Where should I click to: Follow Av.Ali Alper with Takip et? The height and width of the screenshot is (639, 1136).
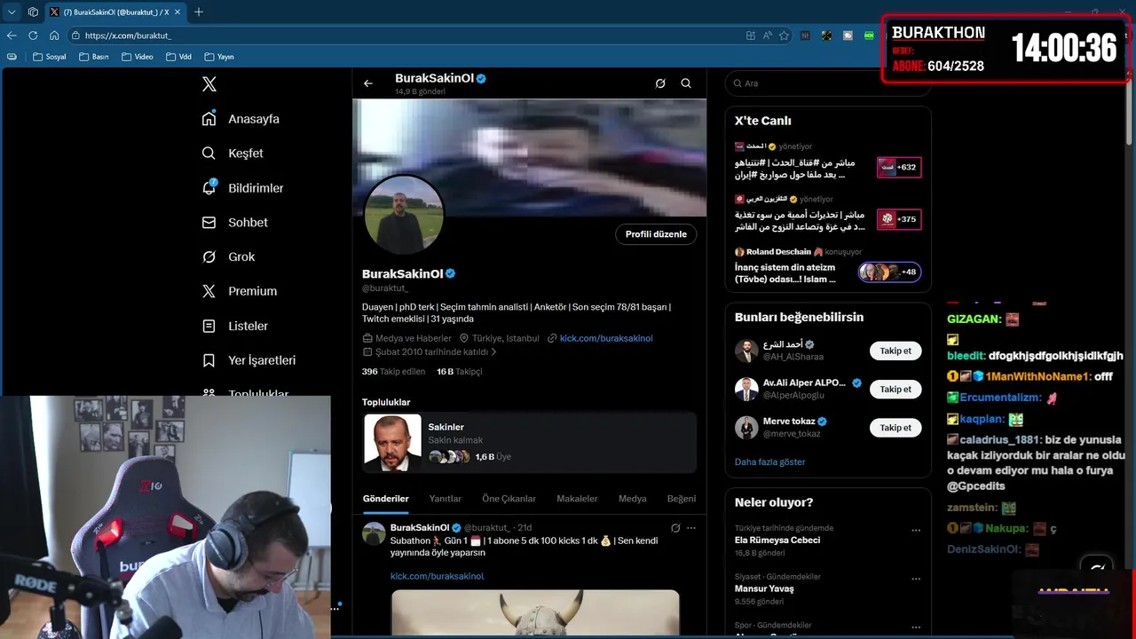(x=895, y=389)
